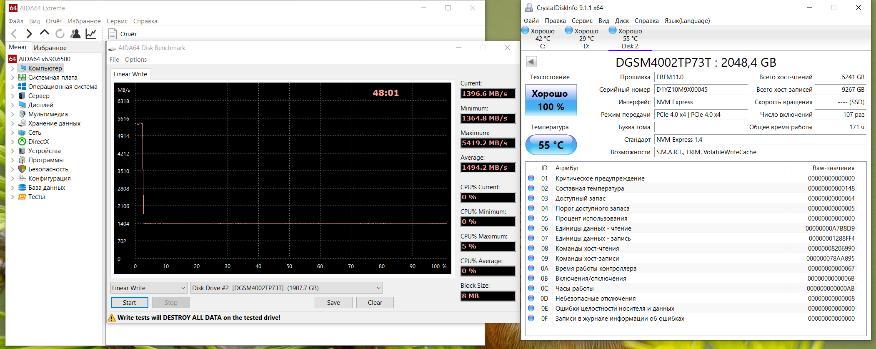Viewport: 876px width, 349px height.
Task: Select Сеть network icon
Action: (22, 132)
